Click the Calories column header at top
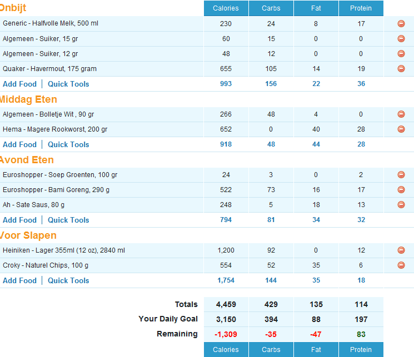The image size is (414, 357). click(226, 8)
